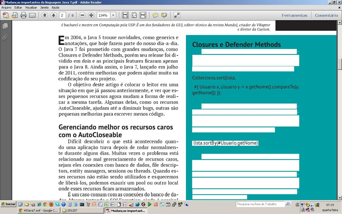Launch Firefox from quick launch
Viewport: 342px width, 214px height.
coord(51,204)
